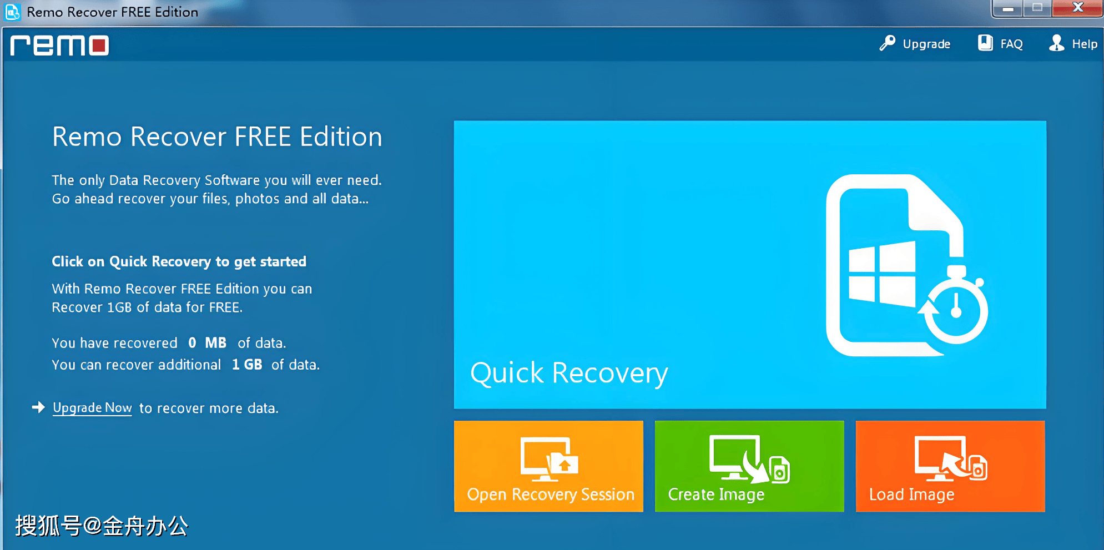1104x550 pixels.
Task: Click "Recover 1GB of data for FREE."
Action: click(147, 307)
